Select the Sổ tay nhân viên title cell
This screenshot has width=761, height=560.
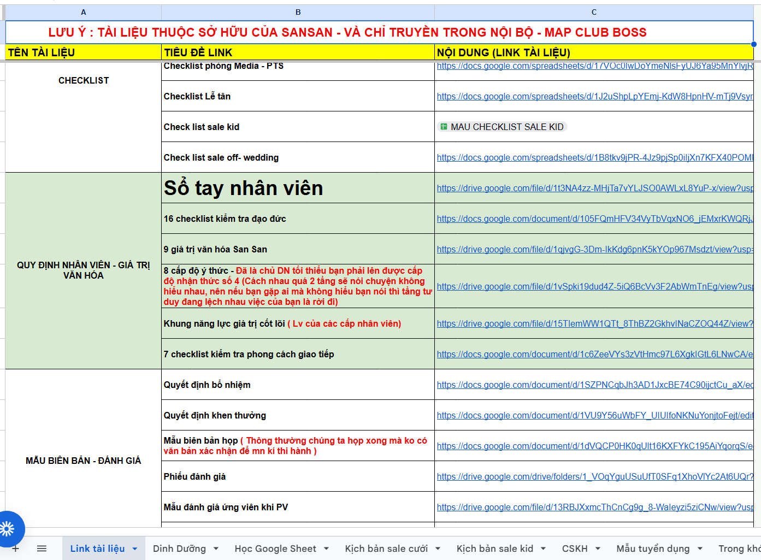[x=298, y=188]
